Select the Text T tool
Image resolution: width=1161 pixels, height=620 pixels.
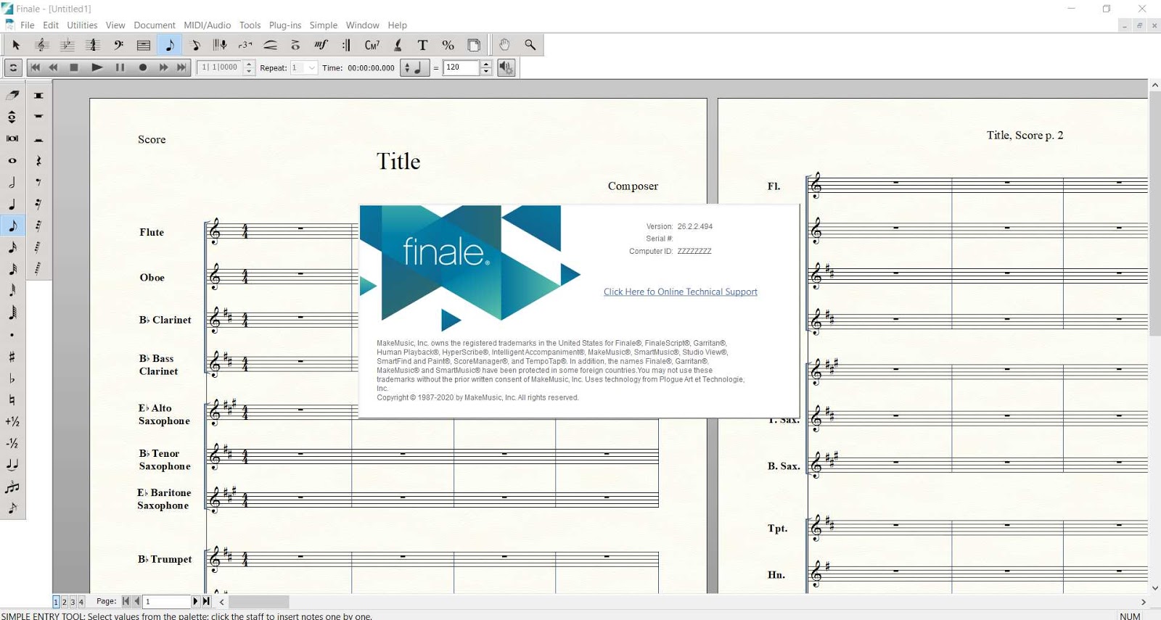click(422, 45)
